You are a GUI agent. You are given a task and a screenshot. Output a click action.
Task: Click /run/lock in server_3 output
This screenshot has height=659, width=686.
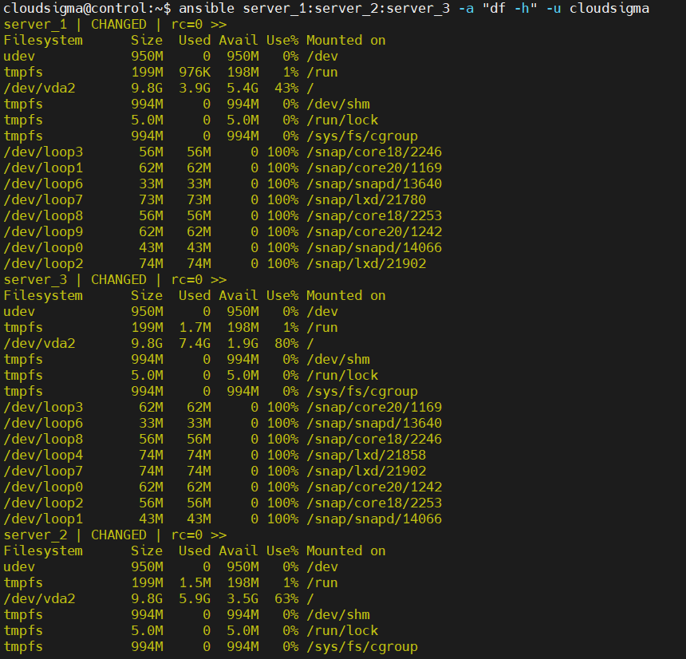click(342, 376)
